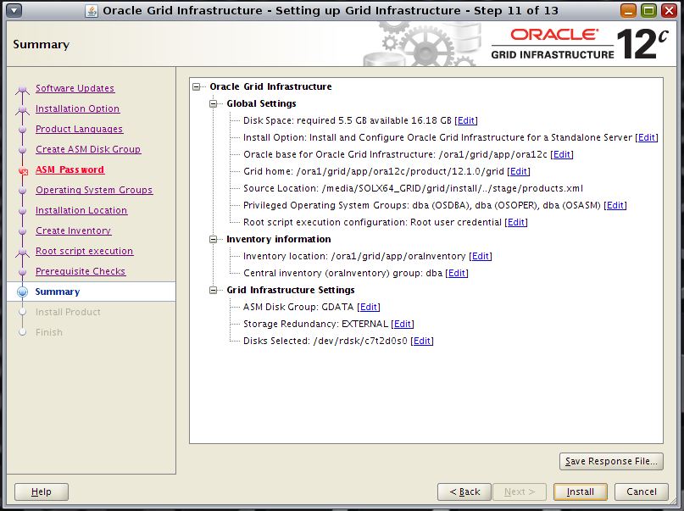Screen dimensions: 684x511
Task: Edit the Install Option setting
Action: pyautogui.click(x=647, y=138)
